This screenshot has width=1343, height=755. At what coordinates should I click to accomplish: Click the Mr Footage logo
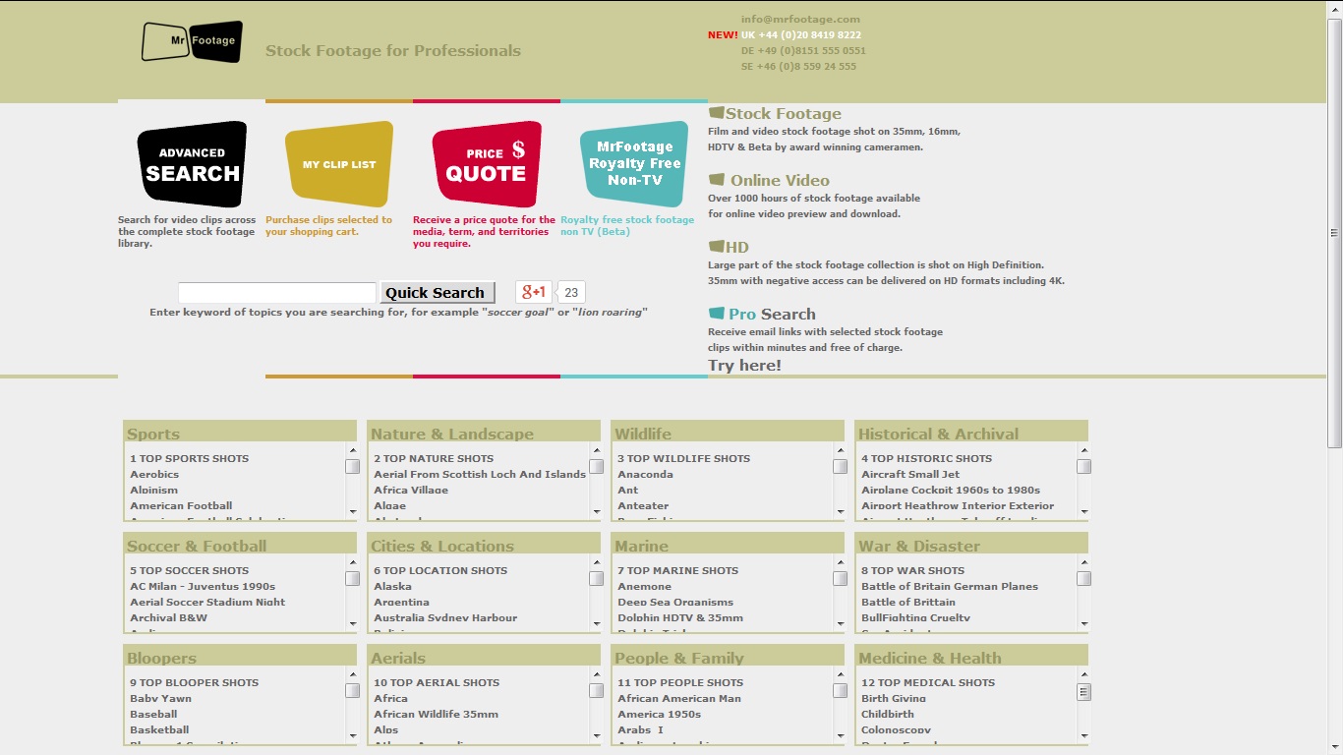(x=192, y=41)
